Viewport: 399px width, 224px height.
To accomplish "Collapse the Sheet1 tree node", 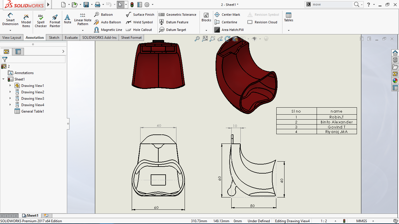I will point(4,79).
